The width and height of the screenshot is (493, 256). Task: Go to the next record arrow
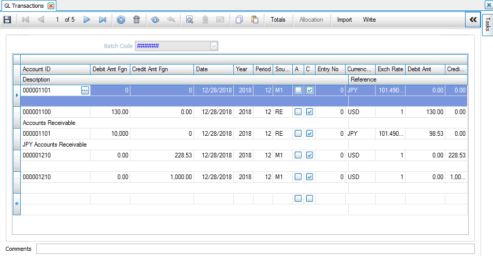tap(87, 20)
